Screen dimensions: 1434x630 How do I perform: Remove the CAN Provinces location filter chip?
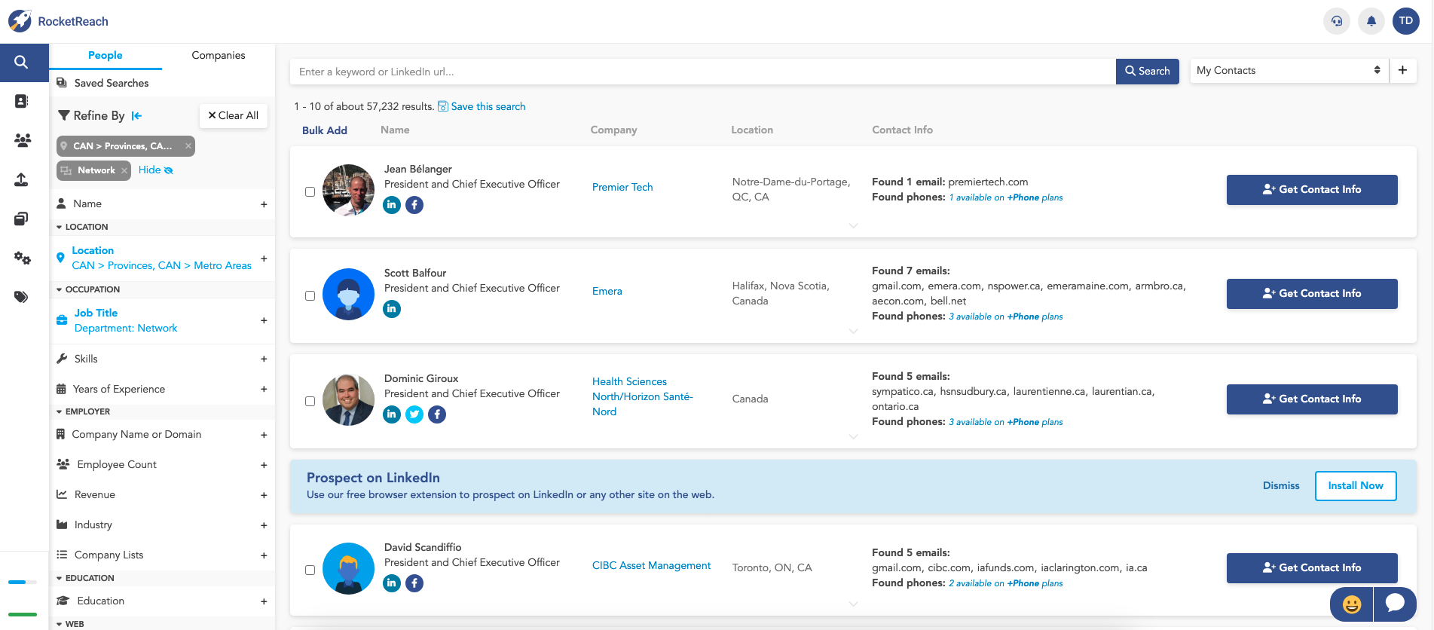tap(188, 146)
